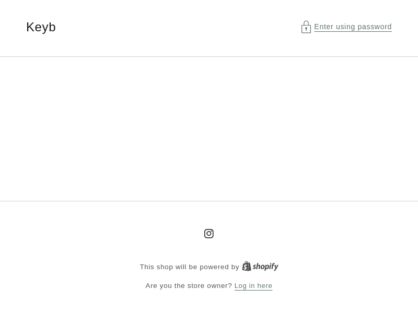Follow the Log in here link

pos(253,285)
